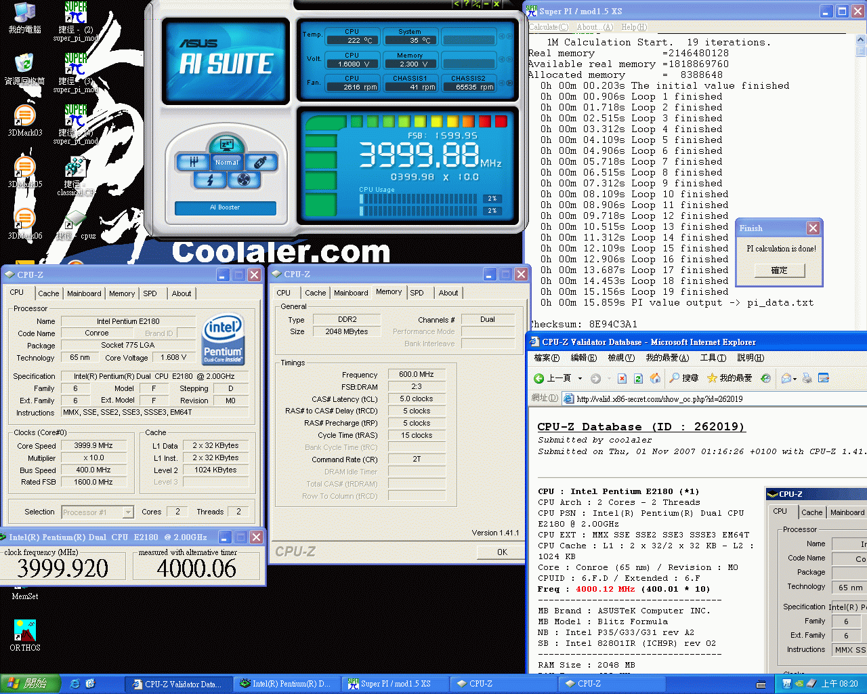Select the 3DMark03 desktop shortcut
The width and height of the screenshot is (867, 694).
click(25, 121)
